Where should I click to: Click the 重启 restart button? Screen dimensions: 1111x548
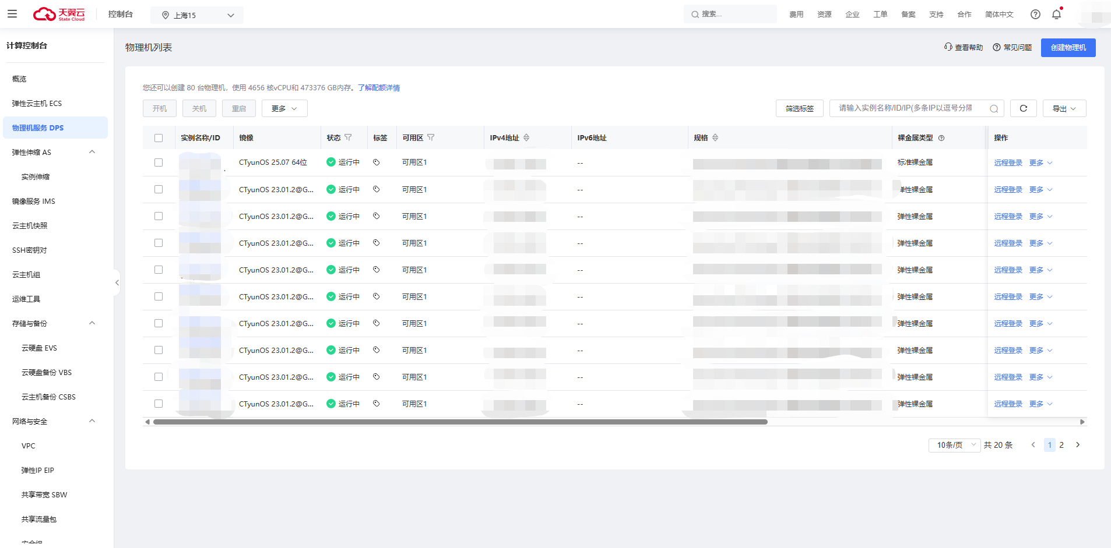point(239,108)
